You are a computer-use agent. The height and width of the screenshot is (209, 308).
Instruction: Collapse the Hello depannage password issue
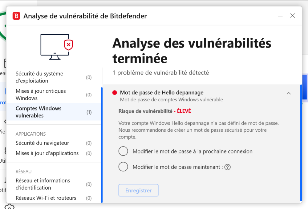(x=289, y=93)
